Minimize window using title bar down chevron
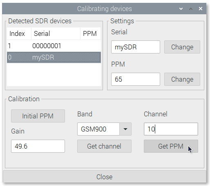This screenshot has width=210, height=187. (181, 9)
